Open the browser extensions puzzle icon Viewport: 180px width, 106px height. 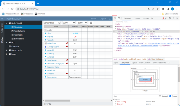[163, 9]
